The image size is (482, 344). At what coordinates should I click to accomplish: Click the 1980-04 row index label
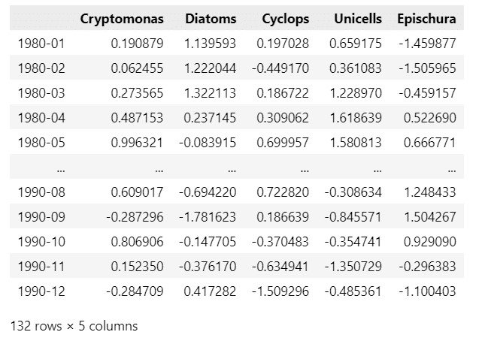point(41,118)
